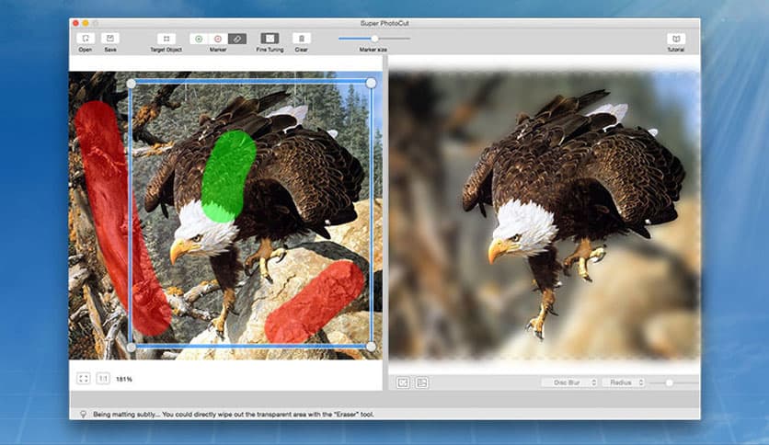Viewport: 769px width, 445px height.
Task: Click the lightbulb hint icon in status bar
Action: tap(84, 415)
